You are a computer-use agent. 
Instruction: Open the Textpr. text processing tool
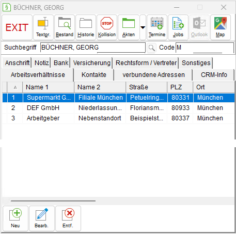tap(43, 27)
